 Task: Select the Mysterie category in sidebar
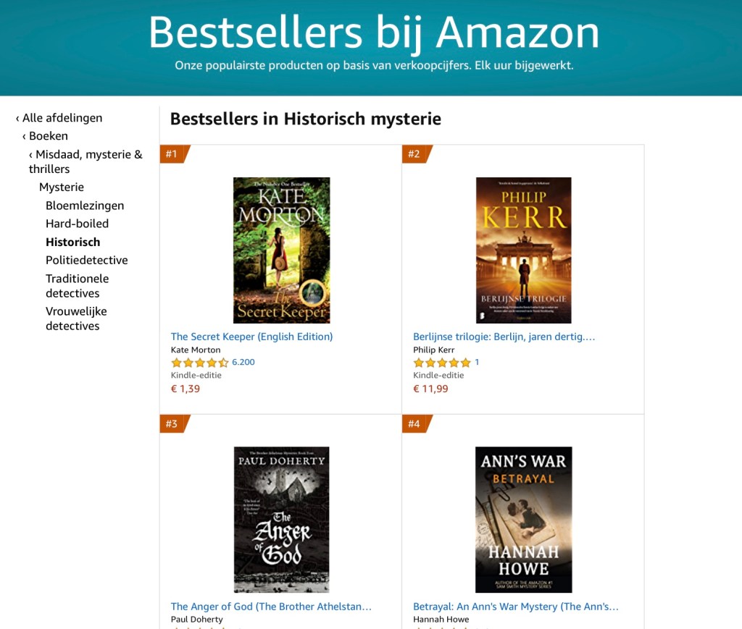62,187
